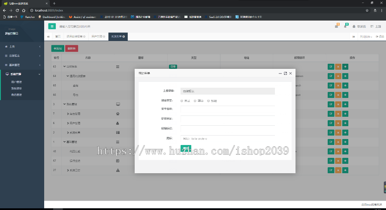
Task: Open 角色管理 in sidebar submenu
Action: [16, 95]
